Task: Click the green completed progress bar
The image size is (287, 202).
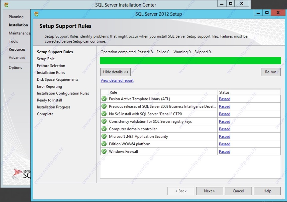Action: coord(190,61)
